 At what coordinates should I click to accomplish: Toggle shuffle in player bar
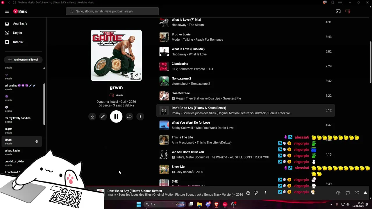(x=357, y=193)
